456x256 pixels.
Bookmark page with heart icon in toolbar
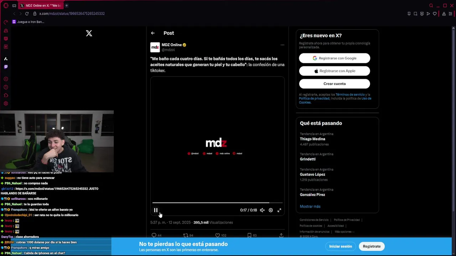[435, 14]
